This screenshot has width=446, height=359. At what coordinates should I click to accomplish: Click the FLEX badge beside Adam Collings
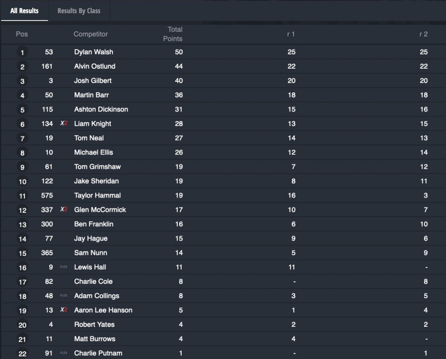pos(64,296)
